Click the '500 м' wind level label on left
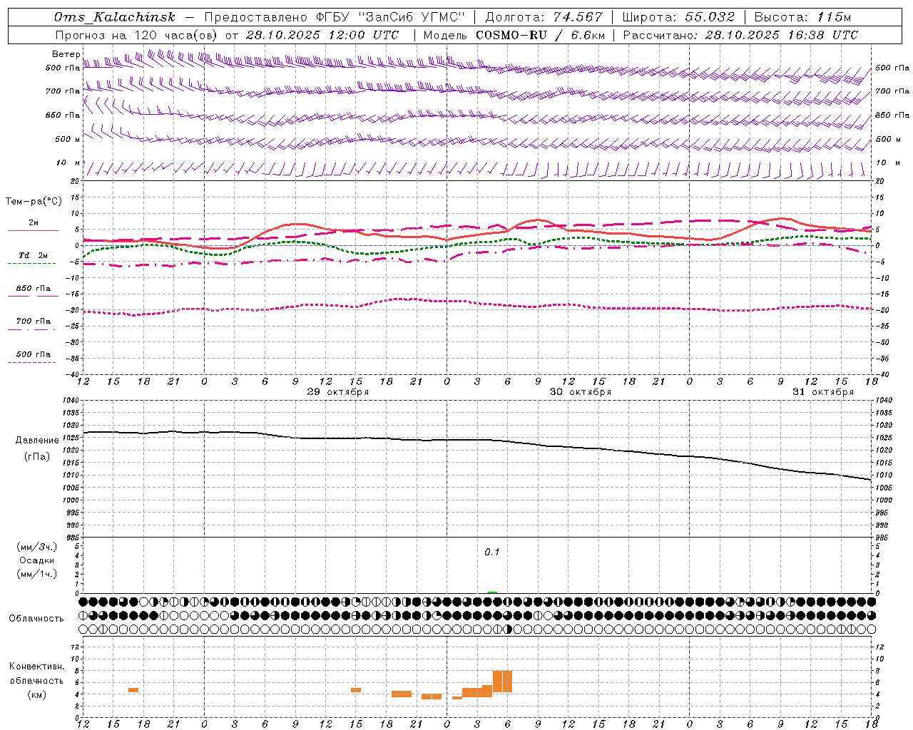913x730 pixels. coord(68,139)
